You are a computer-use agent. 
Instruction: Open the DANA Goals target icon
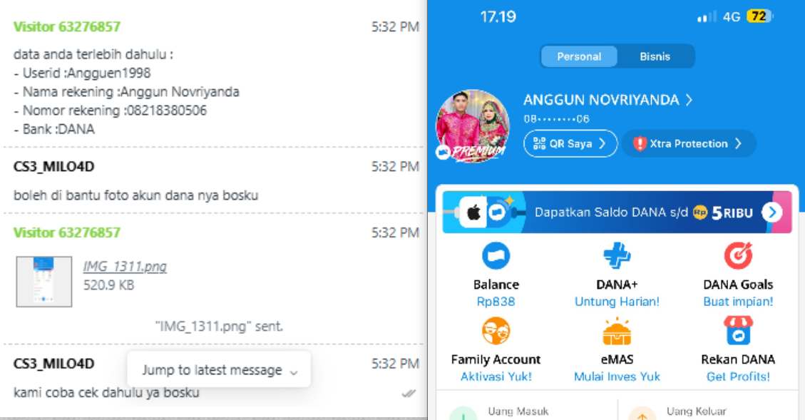[x=738, y=256]
